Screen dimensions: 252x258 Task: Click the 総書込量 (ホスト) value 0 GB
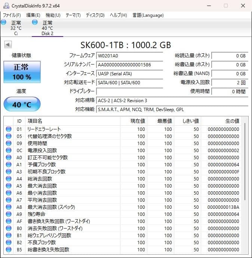[x=230, y=64]
